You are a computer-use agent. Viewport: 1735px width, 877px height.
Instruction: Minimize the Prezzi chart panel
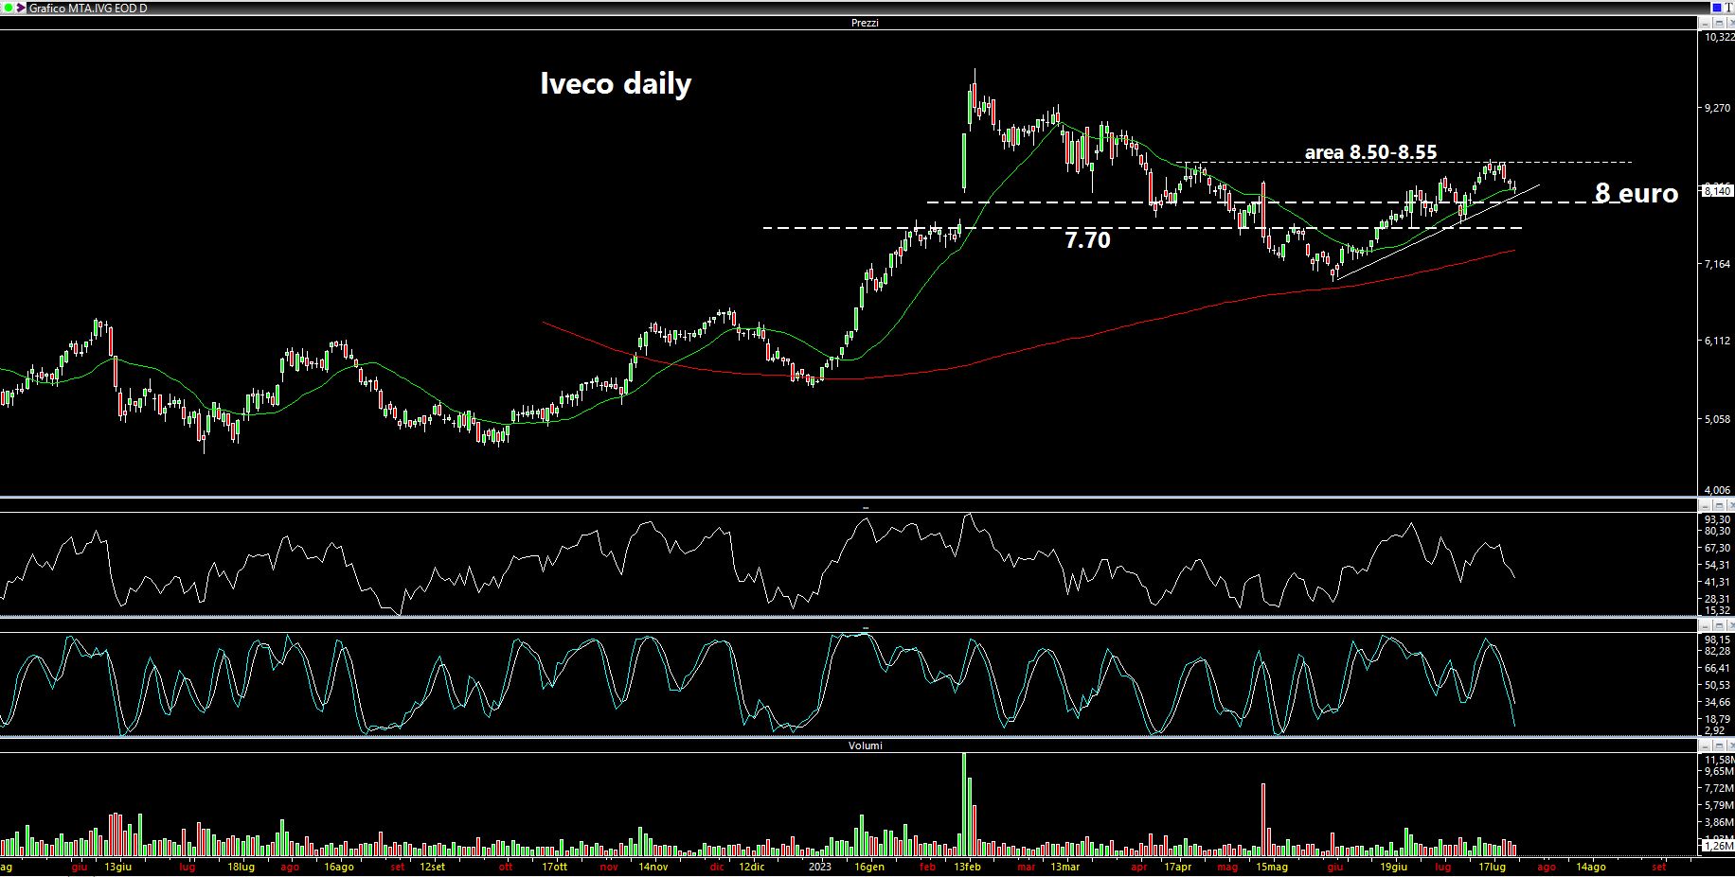pos(1705,23)
